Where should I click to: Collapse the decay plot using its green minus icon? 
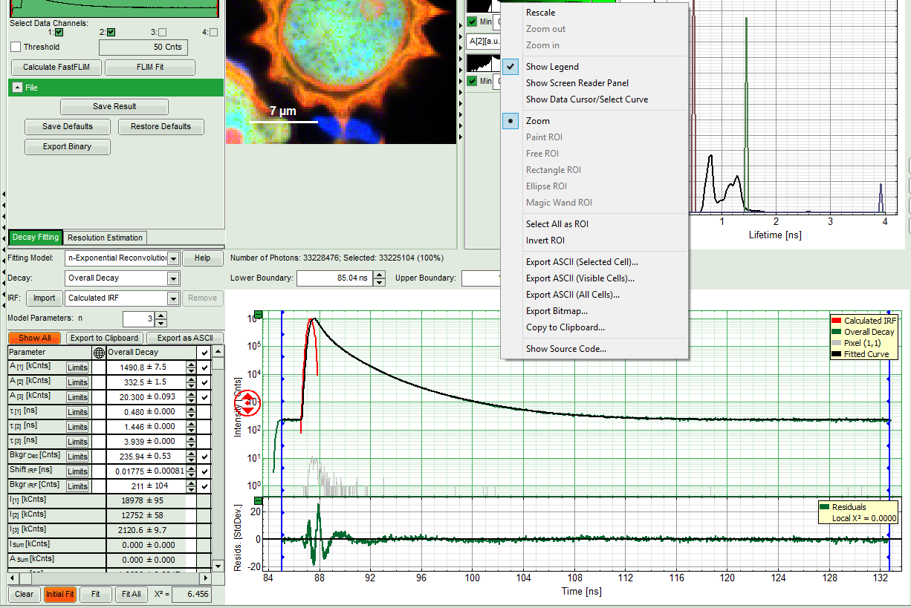(258, 313)
